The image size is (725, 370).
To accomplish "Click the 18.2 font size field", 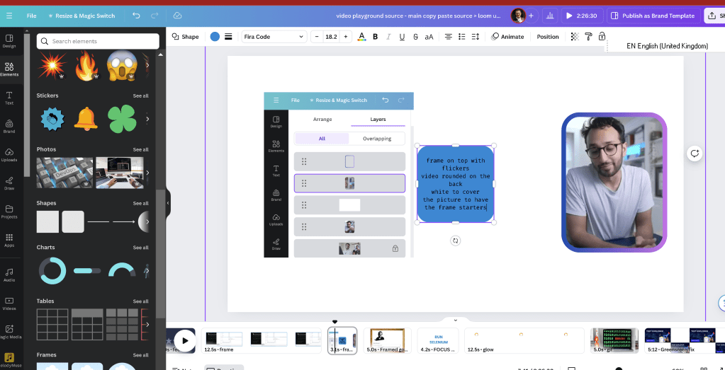I will pos(331,37).
